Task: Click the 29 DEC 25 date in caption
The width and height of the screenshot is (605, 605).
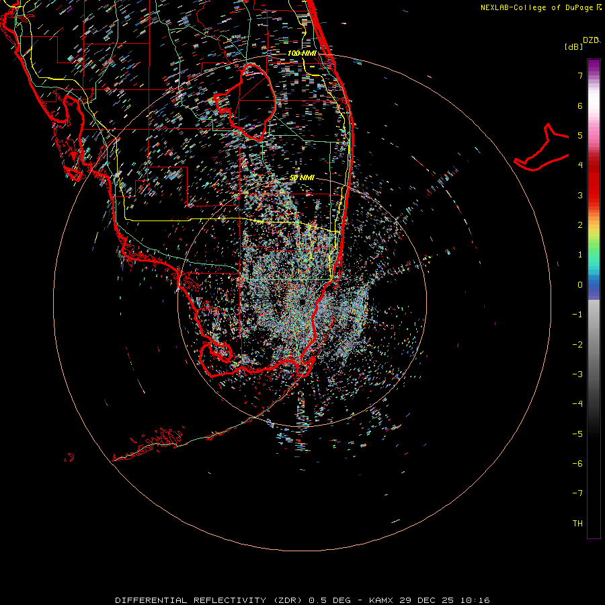Action: coord(428,600)
